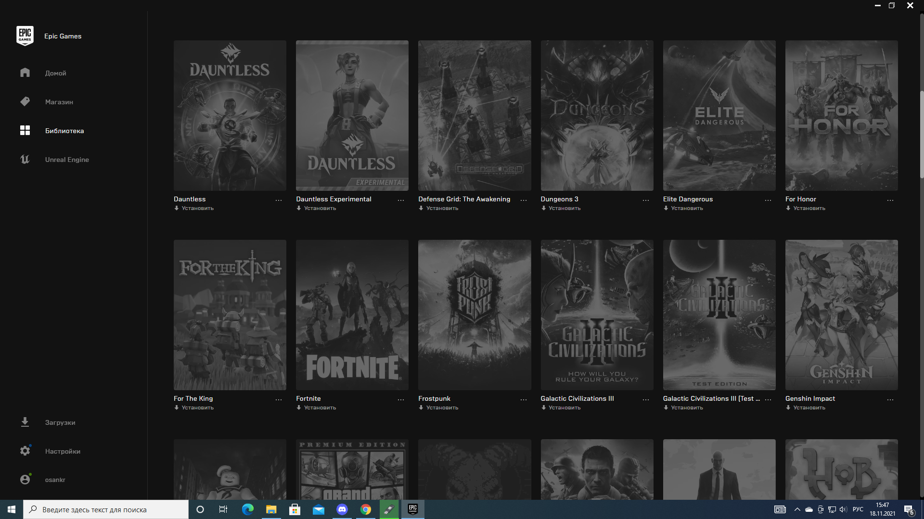Expand the options menu for Dauntless
The image size is (924, 519).
click(279, 200)
